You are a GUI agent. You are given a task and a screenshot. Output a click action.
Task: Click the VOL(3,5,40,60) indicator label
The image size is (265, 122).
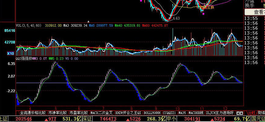(x=28, y=25)
